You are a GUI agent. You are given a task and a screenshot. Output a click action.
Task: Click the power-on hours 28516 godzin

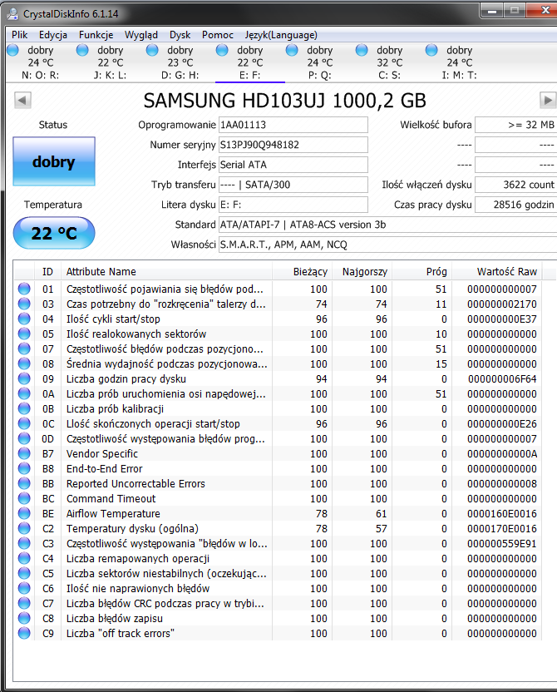(516, 205)
